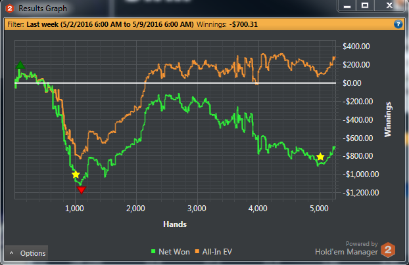Click the 3,000 hands axis label
The width and height of the screenshot is (409, 265).
(197, 209)
